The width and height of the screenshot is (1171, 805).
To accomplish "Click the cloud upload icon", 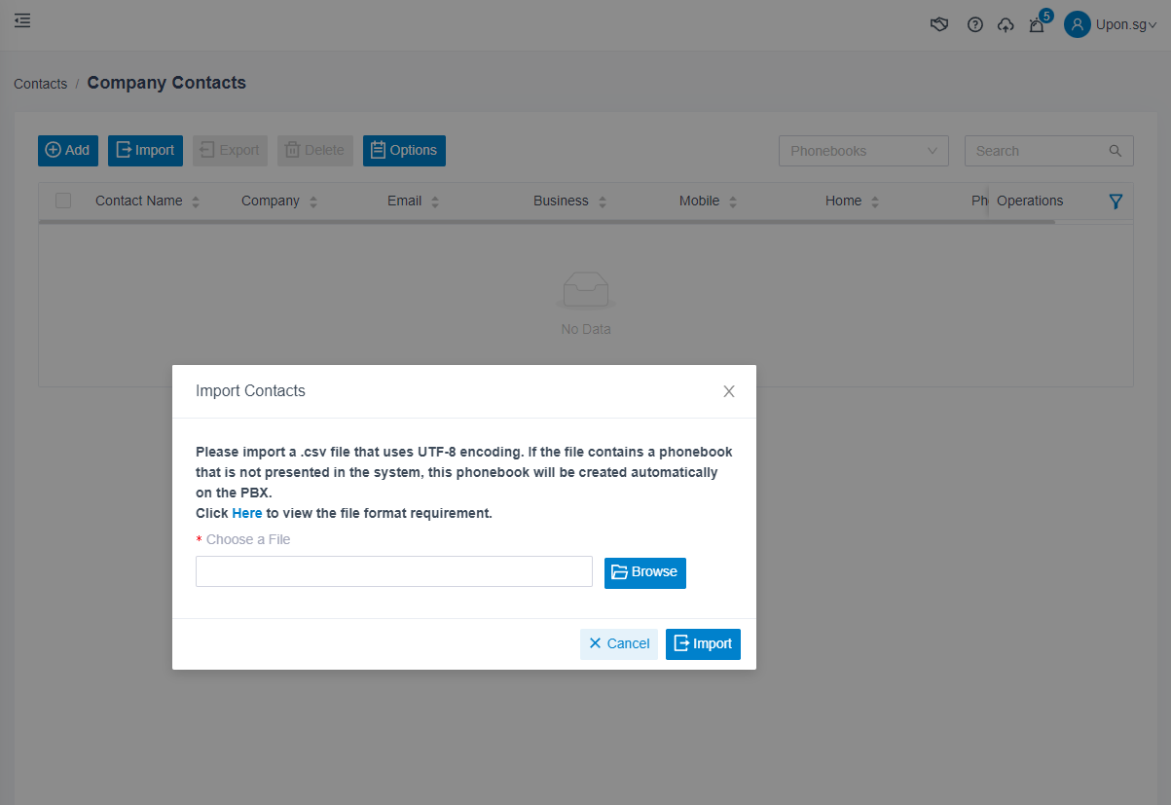I will point(1006,25).
